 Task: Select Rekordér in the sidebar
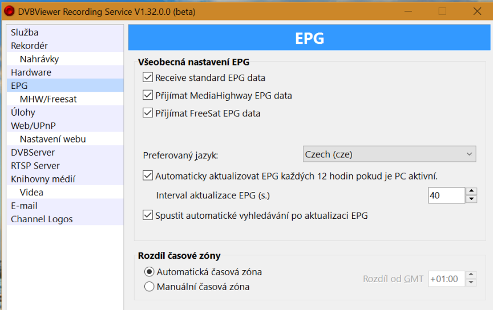point(29,46)
